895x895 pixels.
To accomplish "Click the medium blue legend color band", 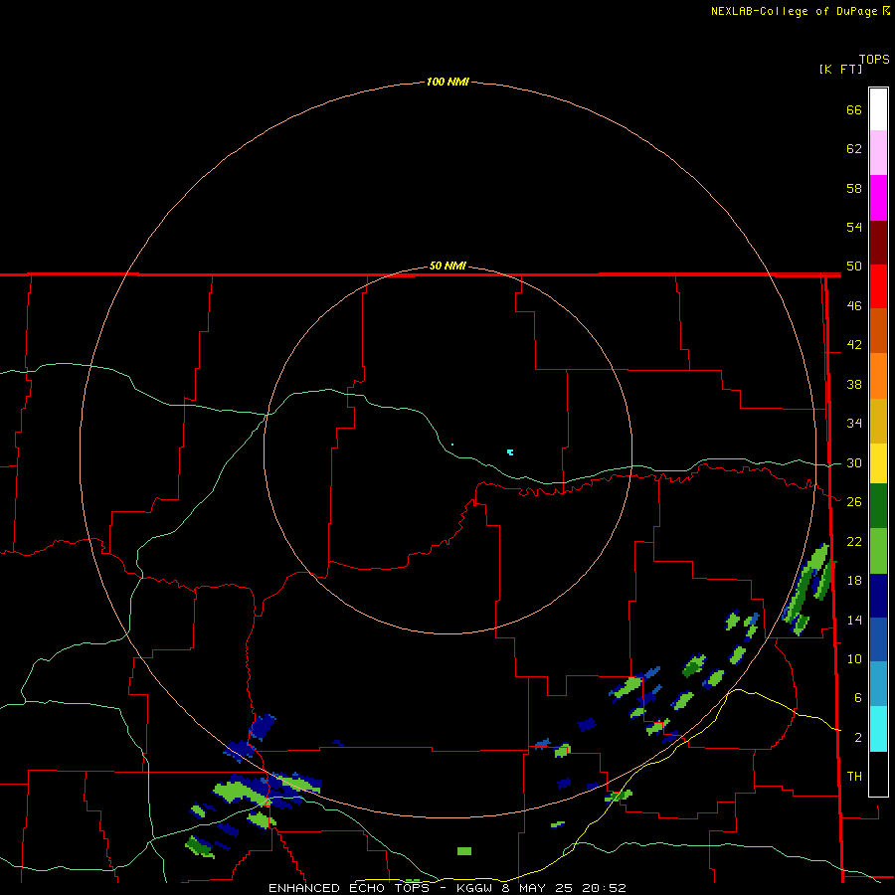I will pos(878,639).
